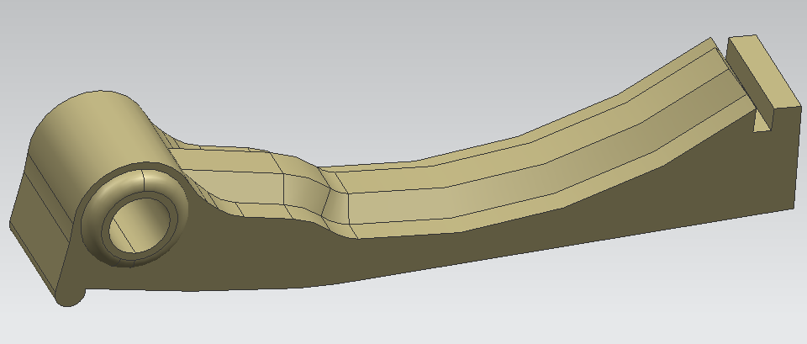
Task: Click the dark side face of the lever arm
Action: (504, 252)
